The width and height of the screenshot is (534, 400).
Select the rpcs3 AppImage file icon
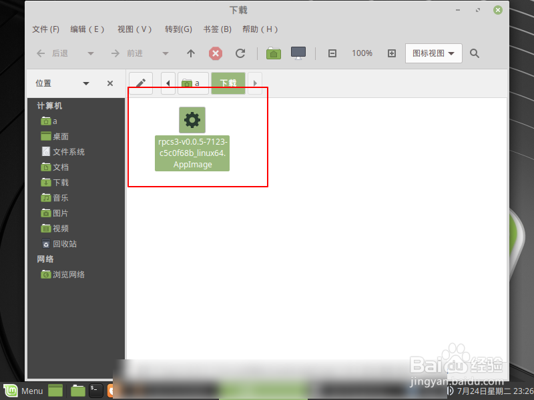pos(192,120)
